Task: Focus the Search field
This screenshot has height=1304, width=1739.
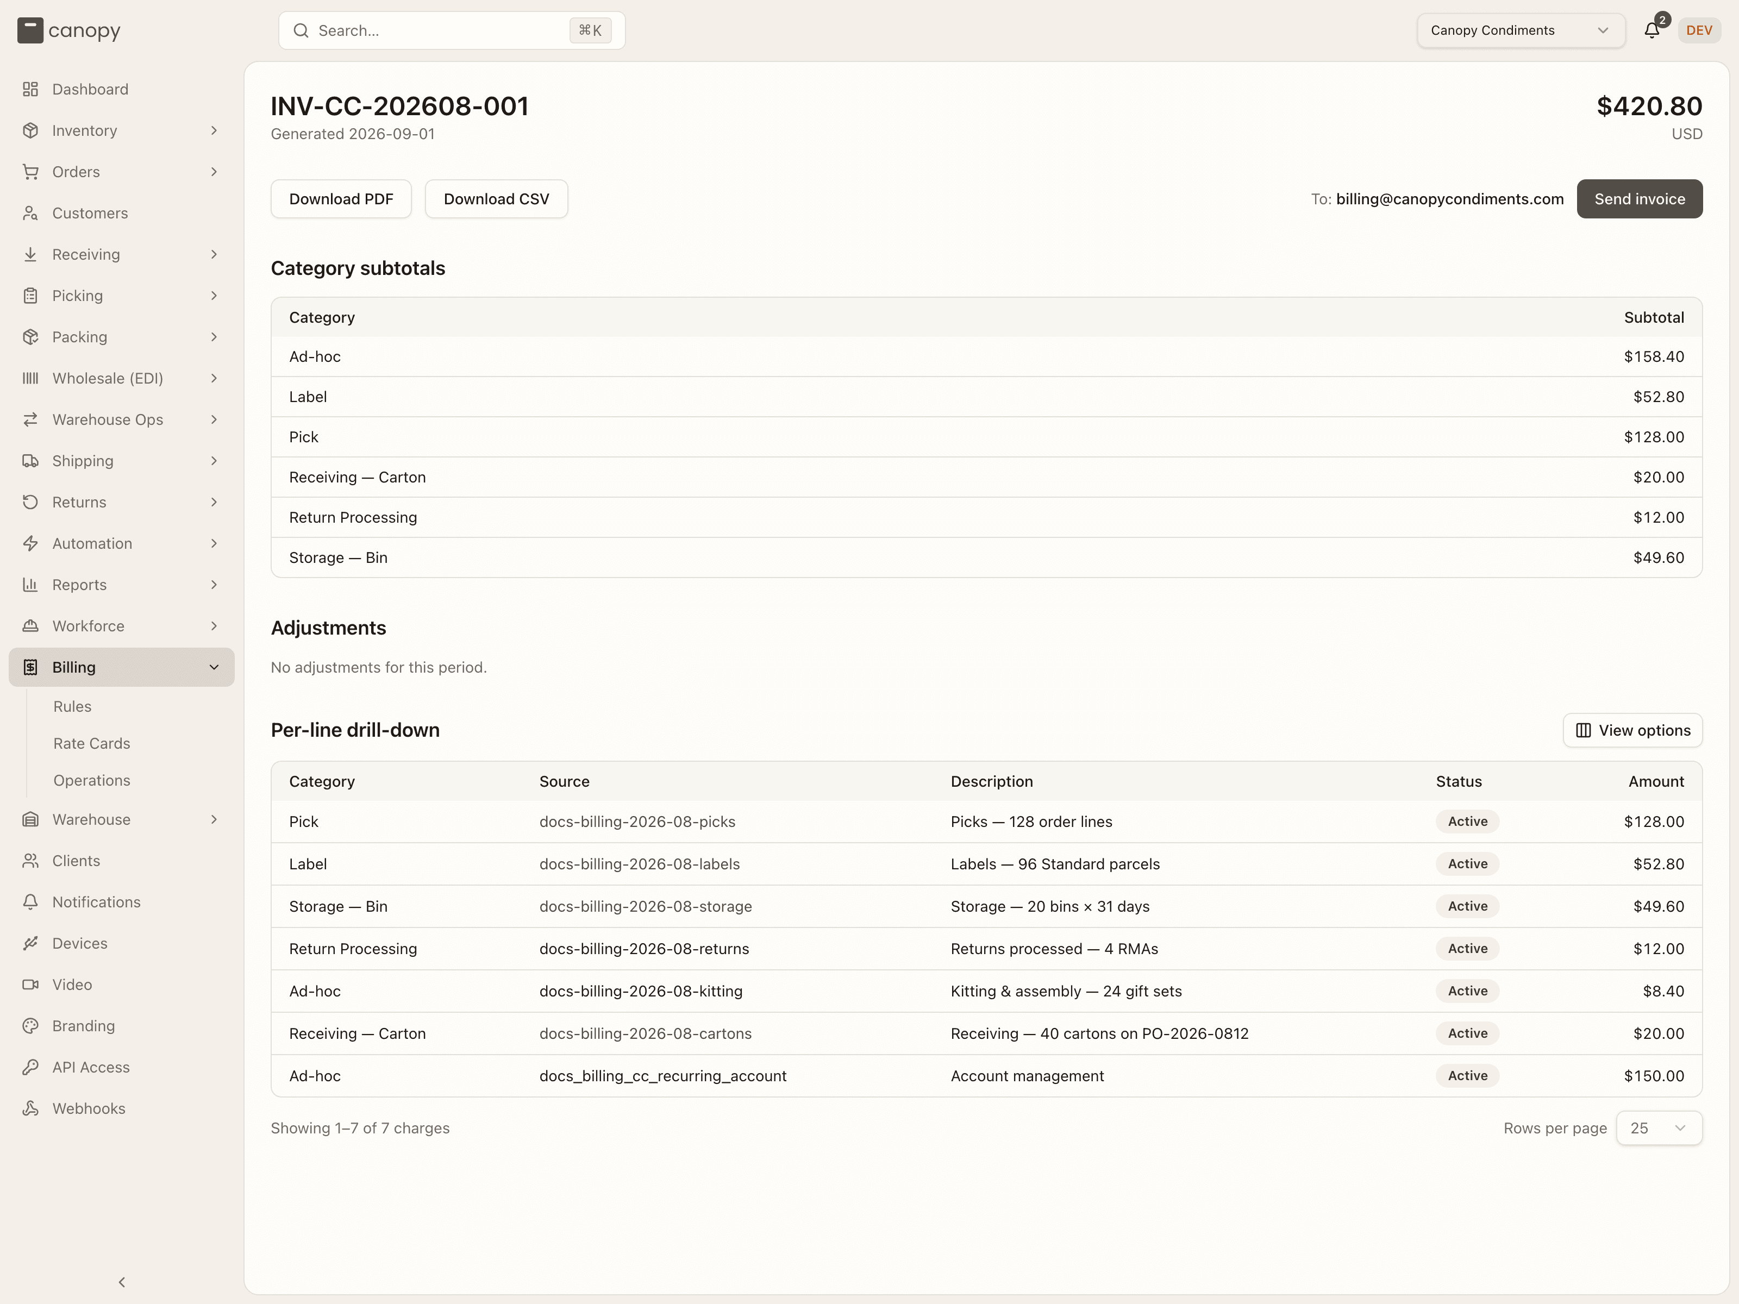Action: click(x=452, y=30)
